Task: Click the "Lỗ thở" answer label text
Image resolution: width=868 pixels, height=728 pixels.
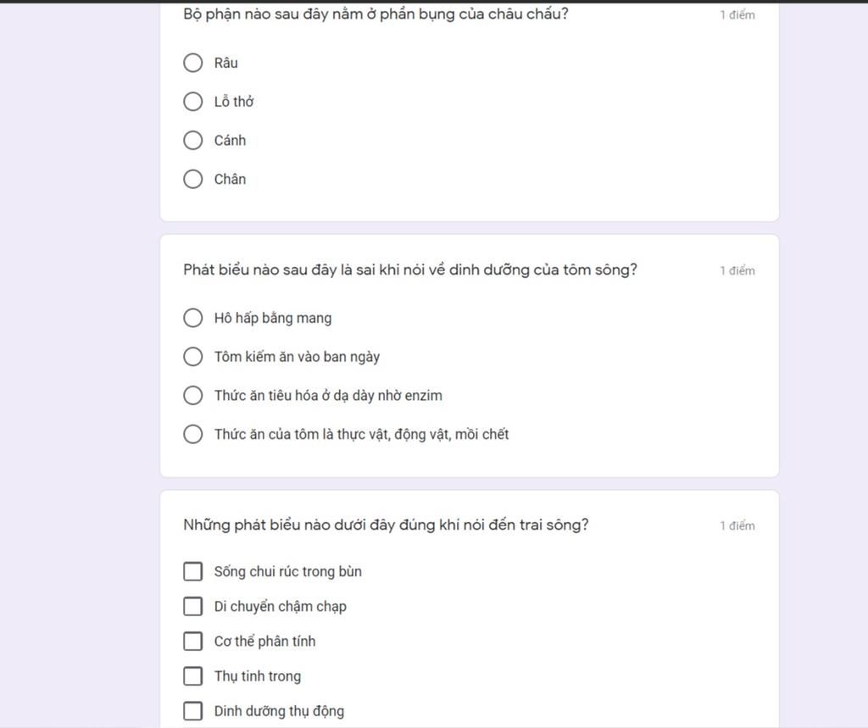Action: click(234, 102)
